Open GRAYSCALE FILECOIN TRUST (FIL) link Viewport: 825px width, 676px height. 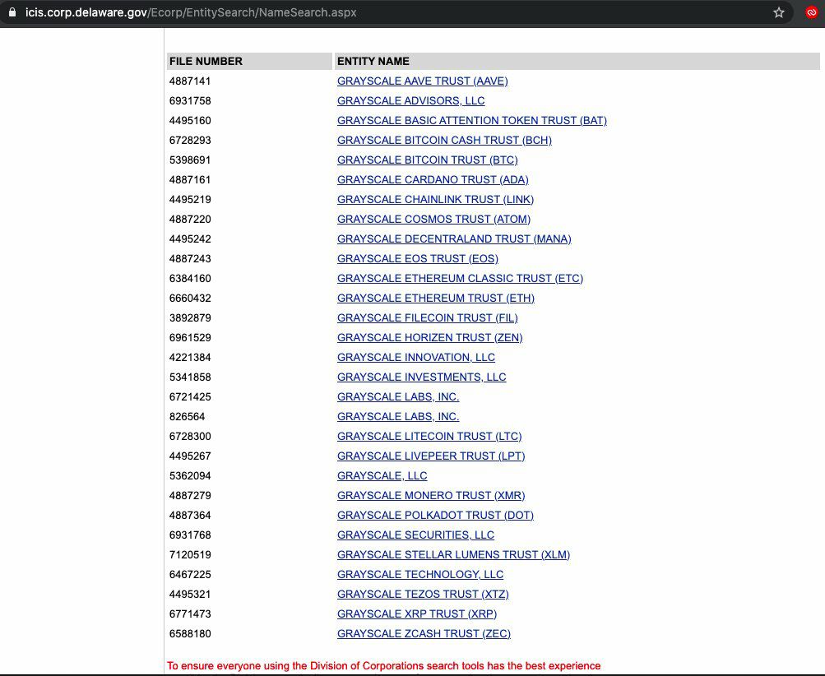428,317
